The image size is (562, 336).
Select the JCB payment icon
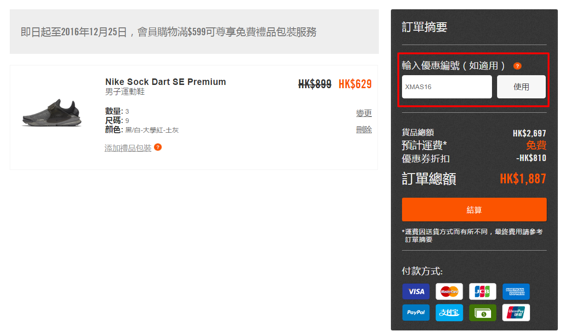tap(483, 291)
